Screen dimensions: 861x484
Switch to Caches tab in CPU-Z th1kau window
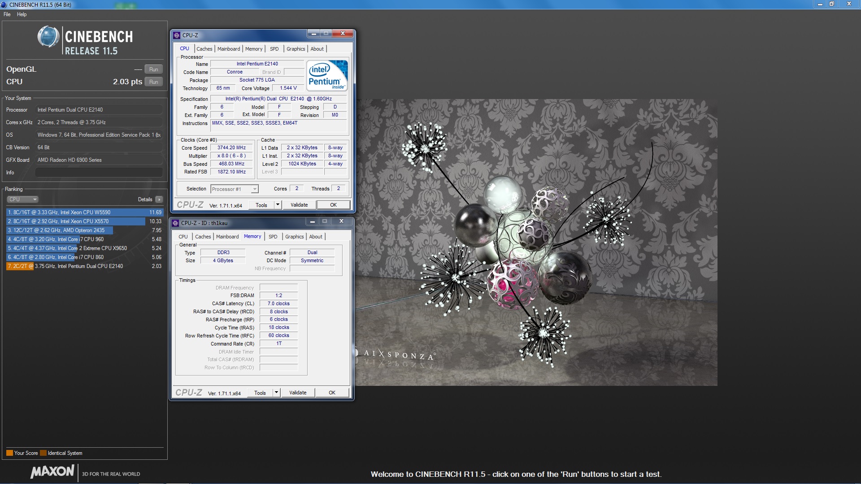(x=203, y=237)
